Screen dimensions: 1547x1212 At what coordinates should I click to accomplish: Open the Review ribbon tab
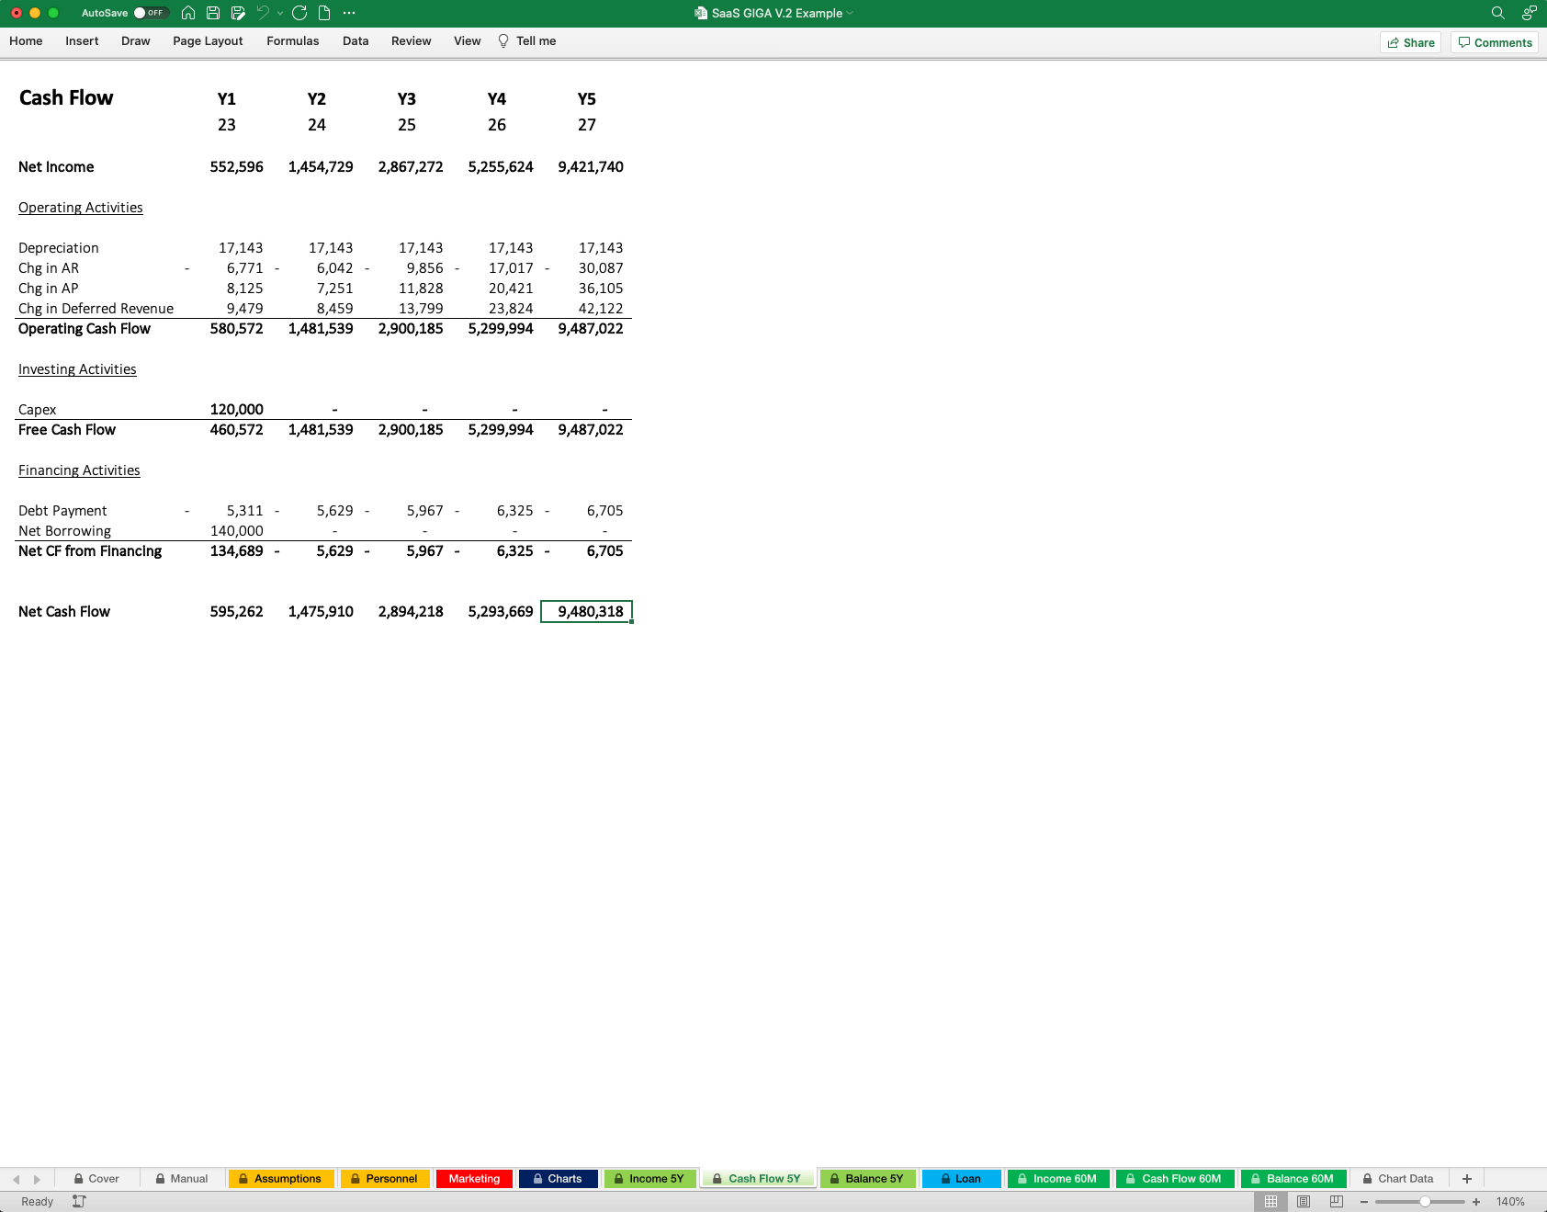click(x=412, y=41)
